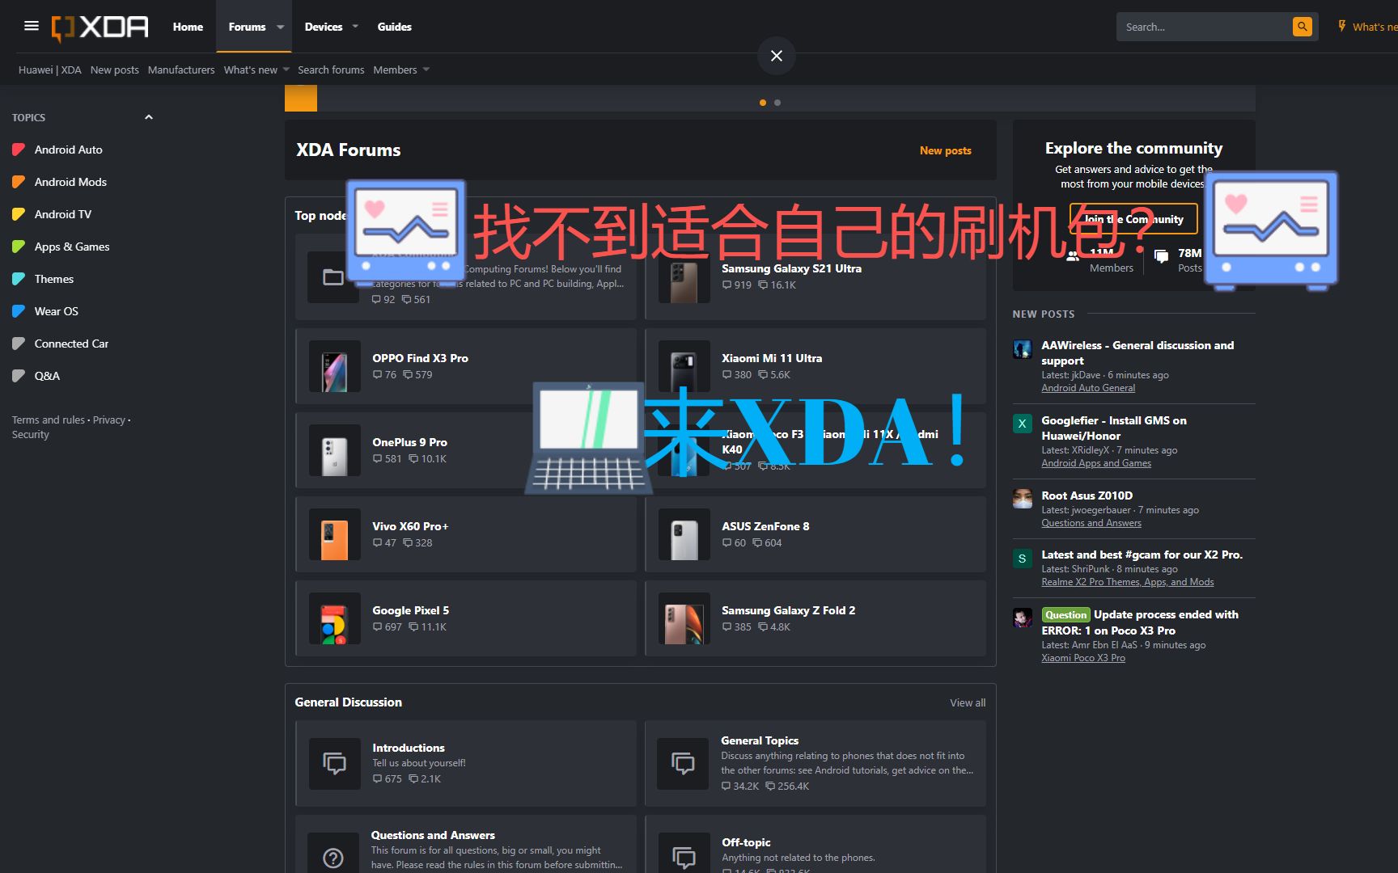The height and width of the screenshot is (873, 1398).
Task: Open Realme X2 Pro Themes, Apps, and Mods link
Action: [1128, 582]
